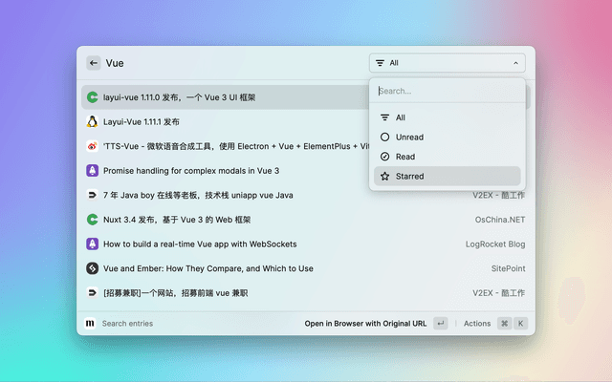Click the back arrow beside Vue
Image resolution: width=612 pixels, height=382 pixels.
coord(94,63)
